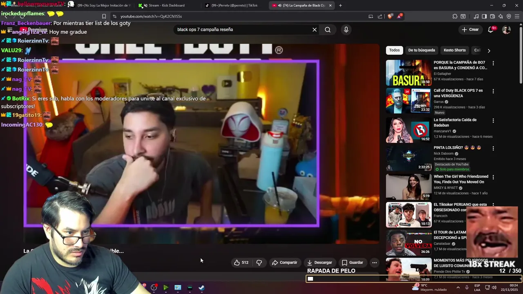Screen dimensions: 523x294
Task: Open options menu for Caída de Badabun video
Action: (493, 120)
